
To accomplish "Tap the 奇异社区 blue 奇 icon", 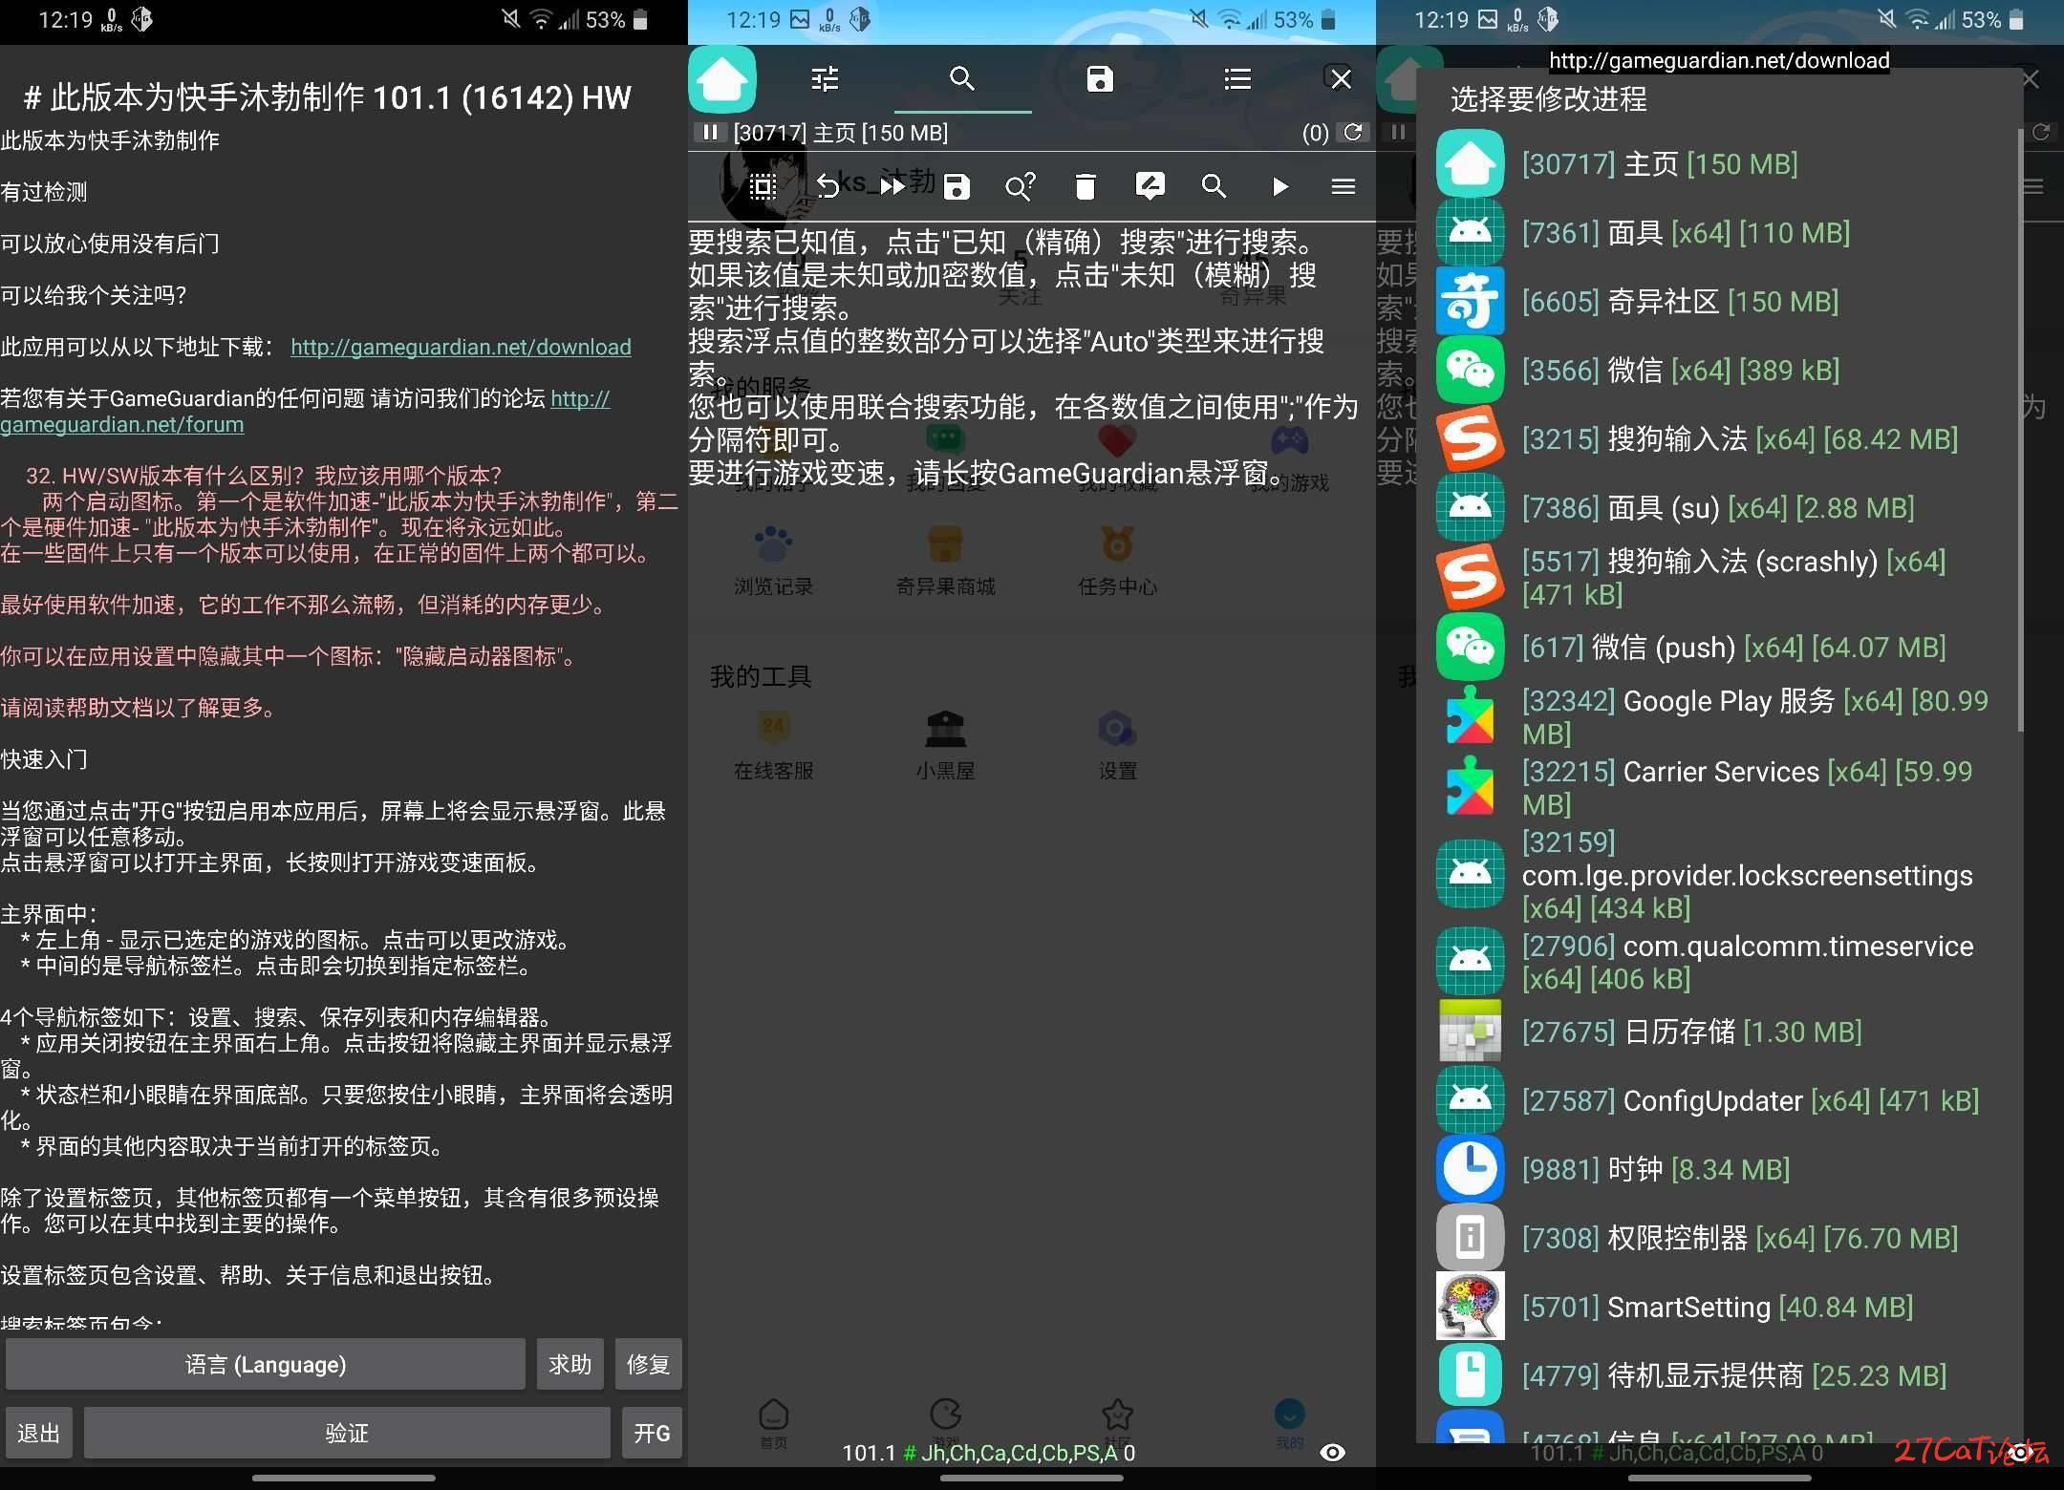I will (x=1470, y=301).
